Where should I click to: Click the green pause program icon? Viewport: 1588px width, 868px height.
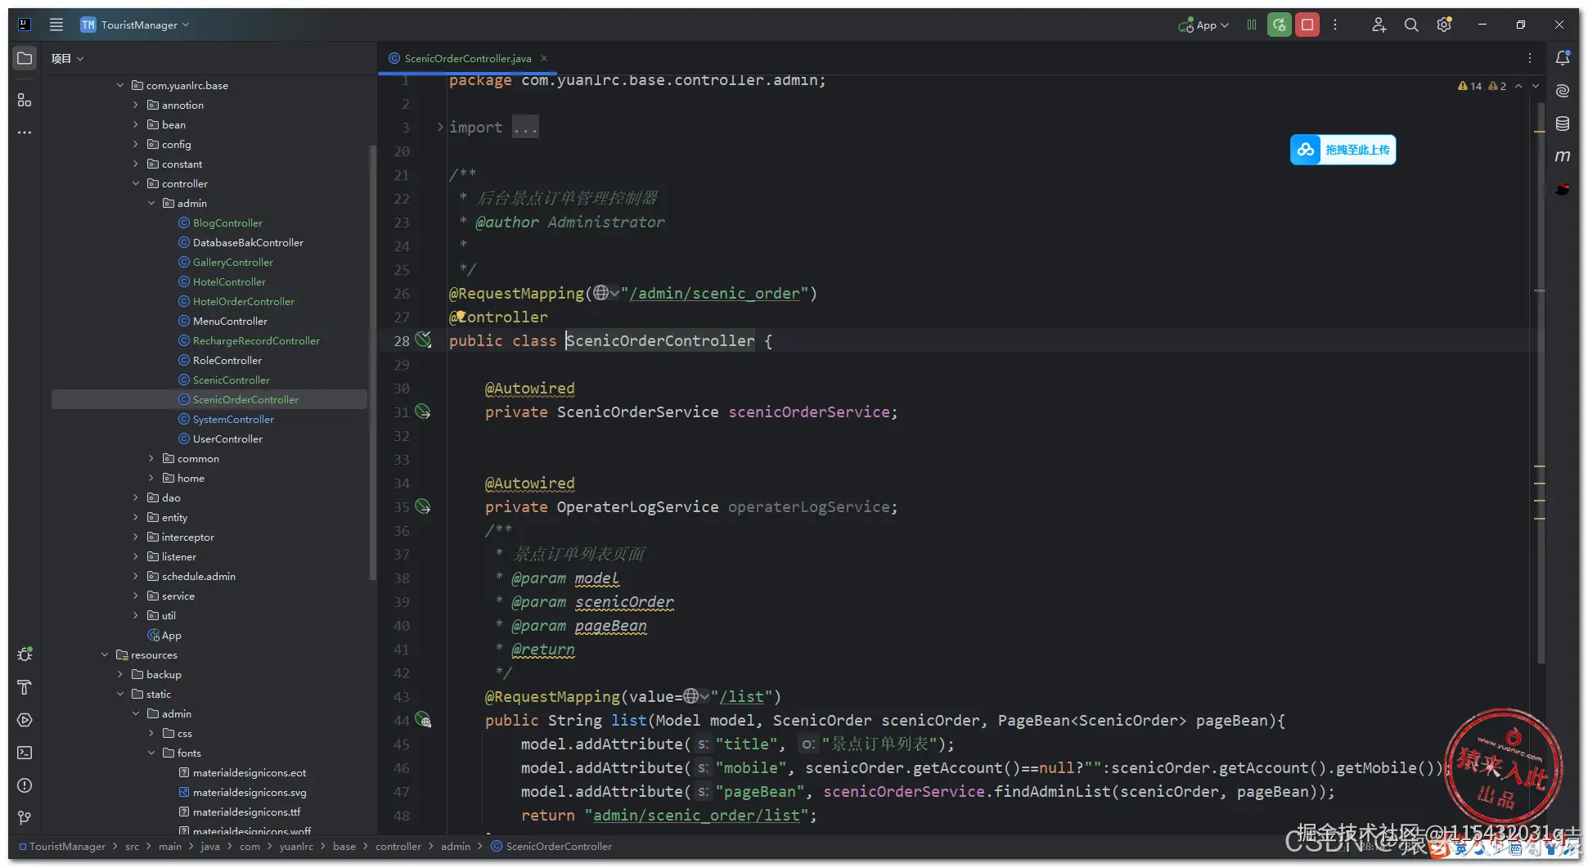click(x=1252, y=25)
